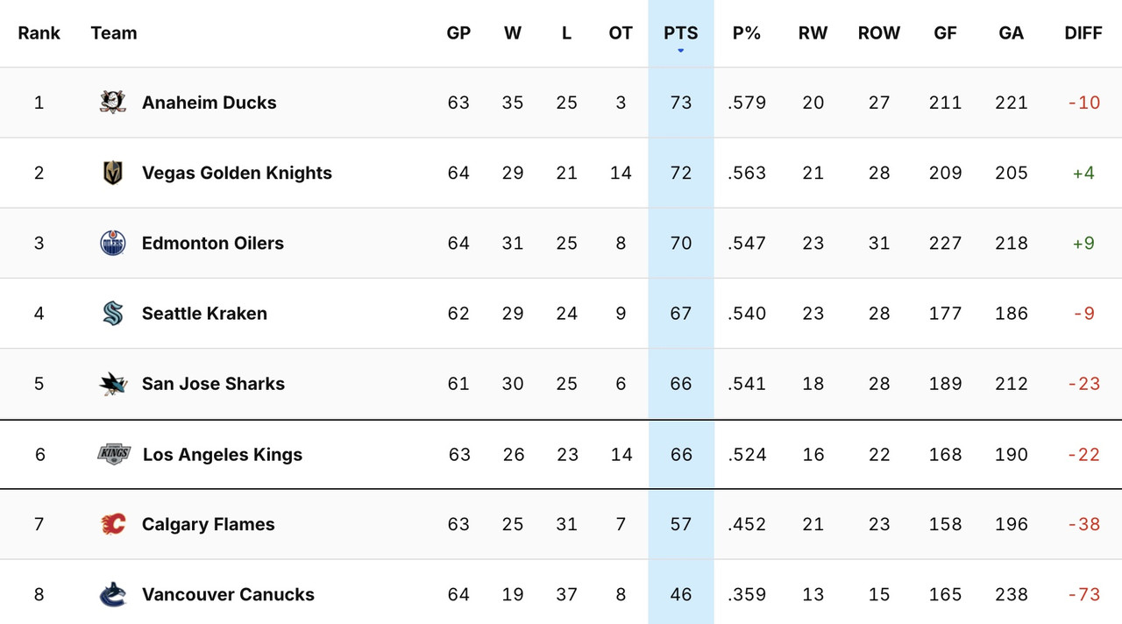
Task: Click the San Jose Sharks logo
Action: click(113, 383)
